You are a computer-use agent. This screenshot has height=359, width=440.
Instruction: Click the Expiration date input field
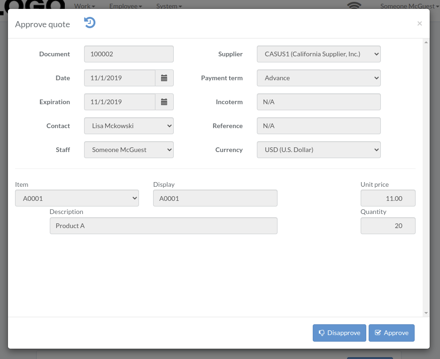pyautogui.click(x=120, y=102)
